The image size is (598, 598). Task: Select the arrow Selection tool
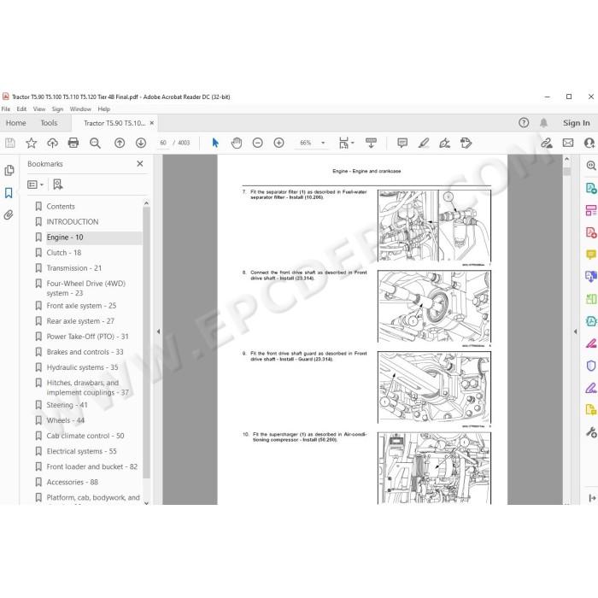215,143
